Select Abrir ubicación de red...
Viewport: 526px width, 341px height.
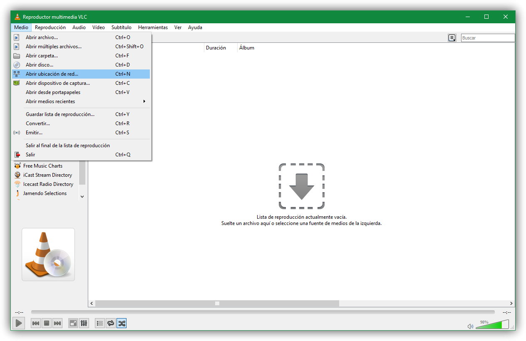81,74
